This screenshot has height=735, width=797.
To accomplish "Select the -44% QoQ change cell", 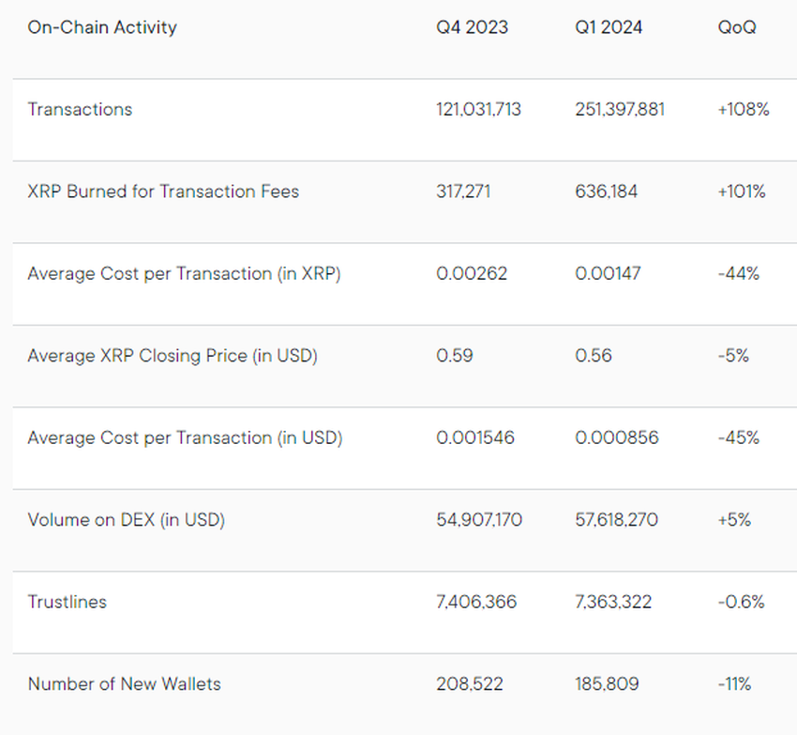I will tap(739, 274).
